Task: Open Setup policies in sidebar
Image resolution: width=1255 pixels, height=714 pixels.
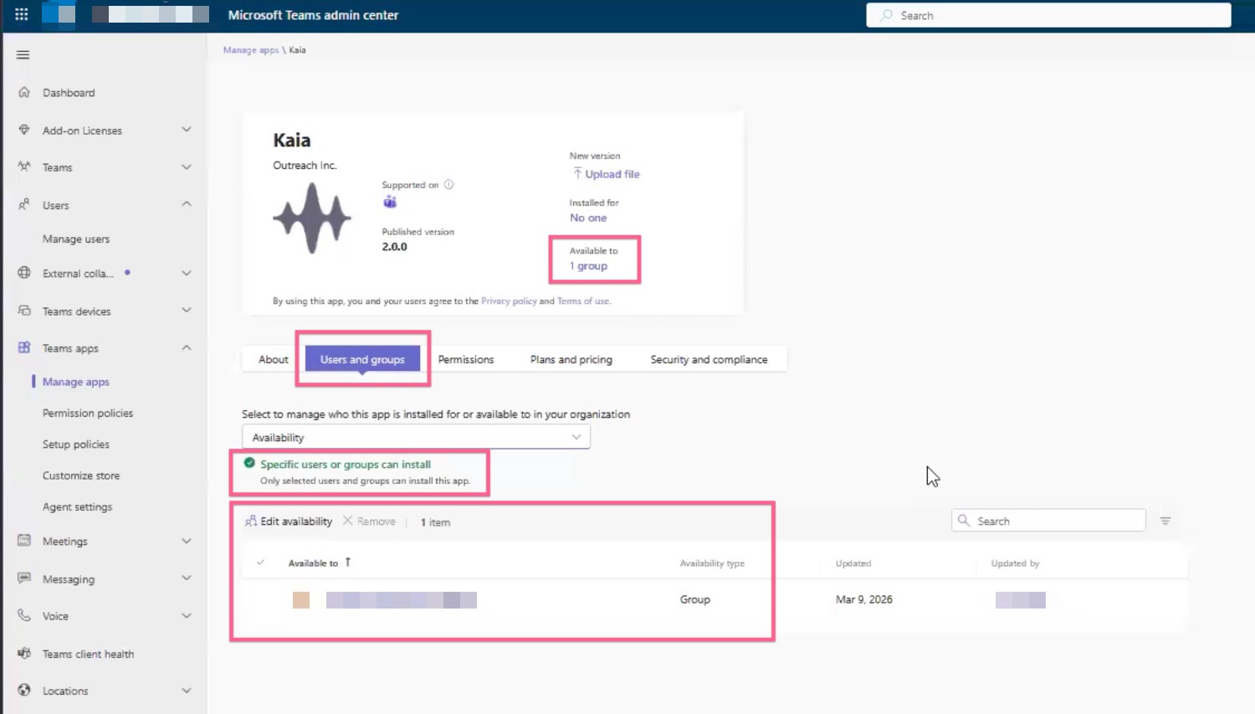Action: [x=76, y=444]
